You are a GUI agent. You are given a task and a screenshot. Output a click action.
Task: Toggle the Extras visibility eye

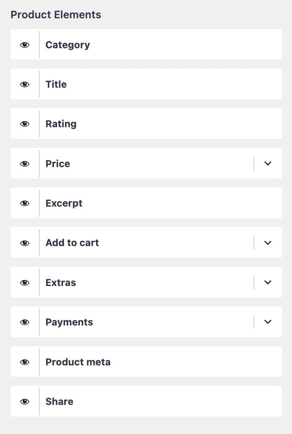click(x=25, y=282)
